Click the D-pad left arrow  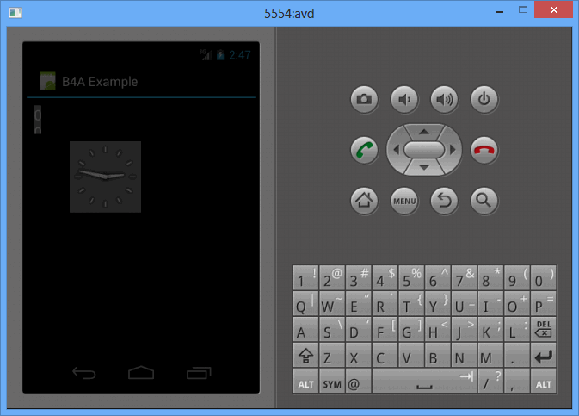[397, 150]
